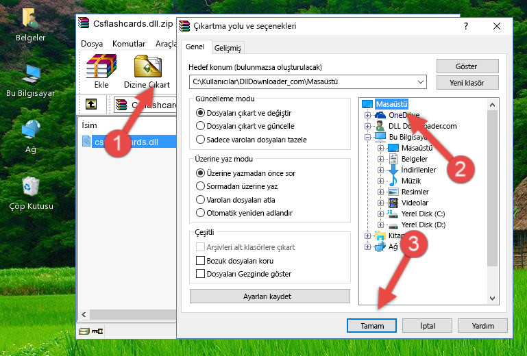The height and width of the screenshot is (356, 527).
Task: Click the WinRAR icon in extraction dialog title
Action: [184, 26]
